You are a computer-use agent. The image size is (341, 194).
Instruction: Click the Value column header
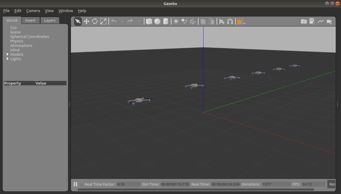[x=41, y=83]
